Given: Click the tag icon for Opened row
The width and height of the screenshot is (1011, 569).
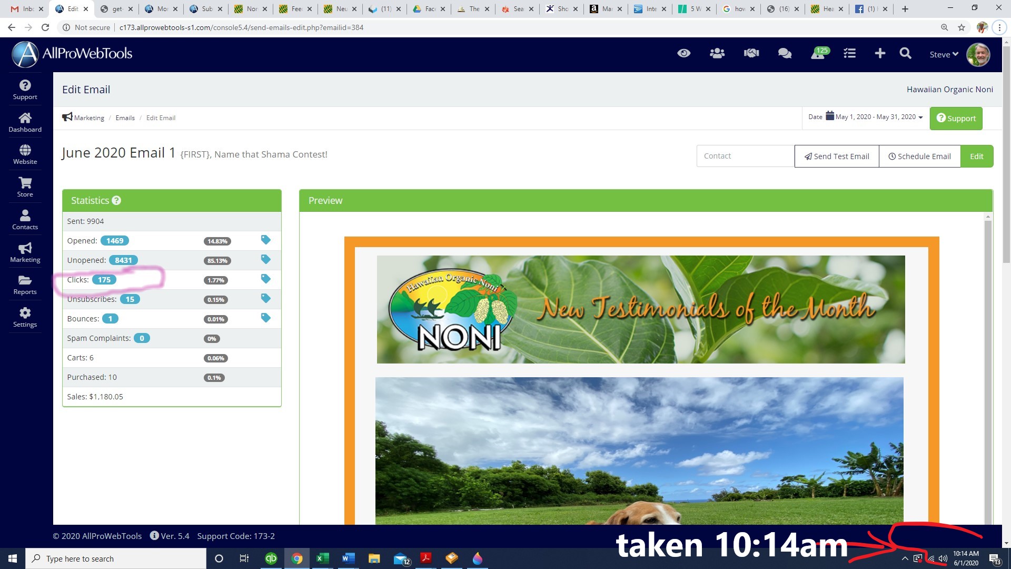Looking at the screenshot, I should click(265, 240).
